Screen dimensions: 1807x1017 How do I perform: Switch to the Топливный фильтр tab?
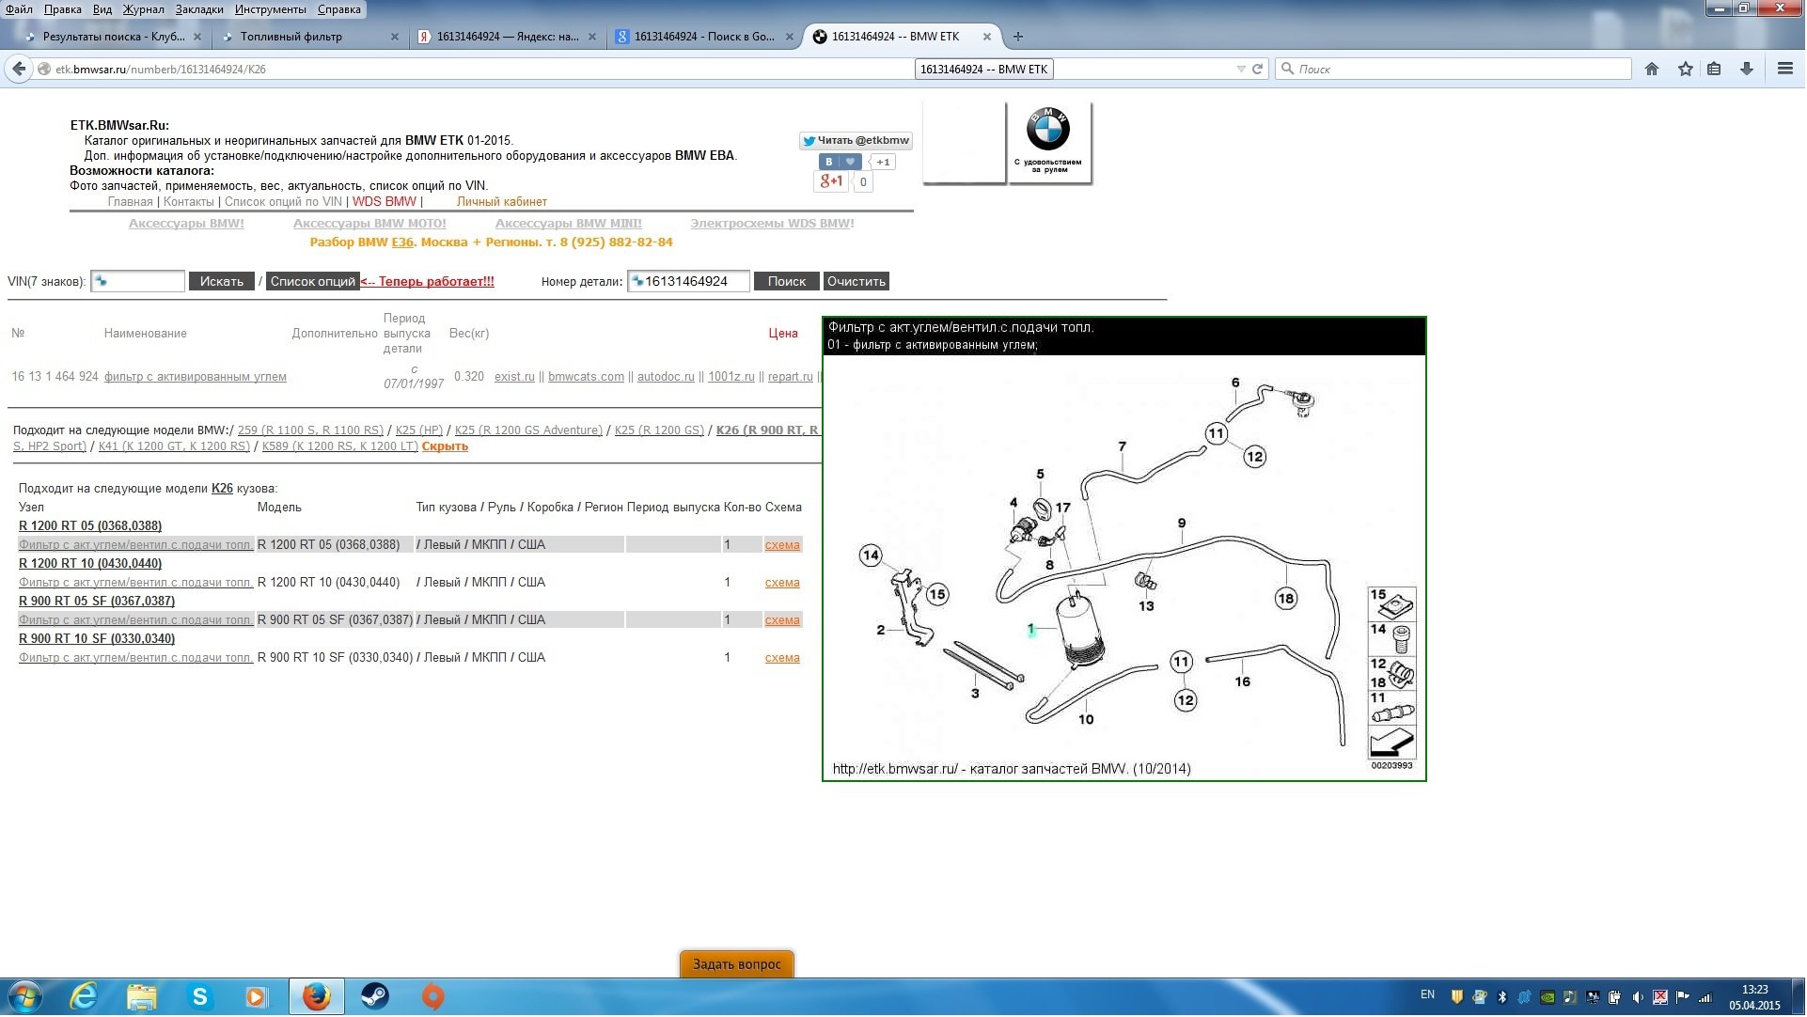click(291, 37)
